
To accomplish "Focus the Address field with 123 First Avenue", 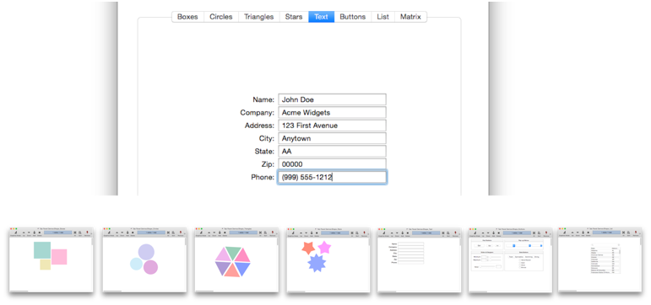I will 332,126.
